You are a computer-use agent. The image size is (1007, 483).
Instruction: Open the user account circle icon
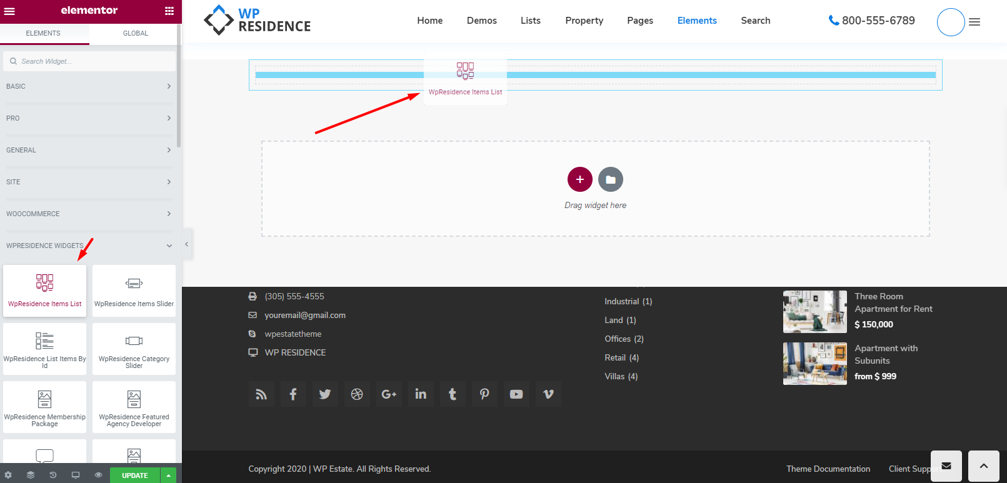click(x=951, y=22)
